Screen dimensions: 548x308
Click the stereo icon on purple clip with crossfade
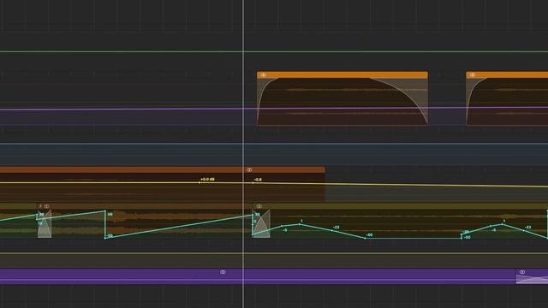pyautogui.click(x=522, y=272)
